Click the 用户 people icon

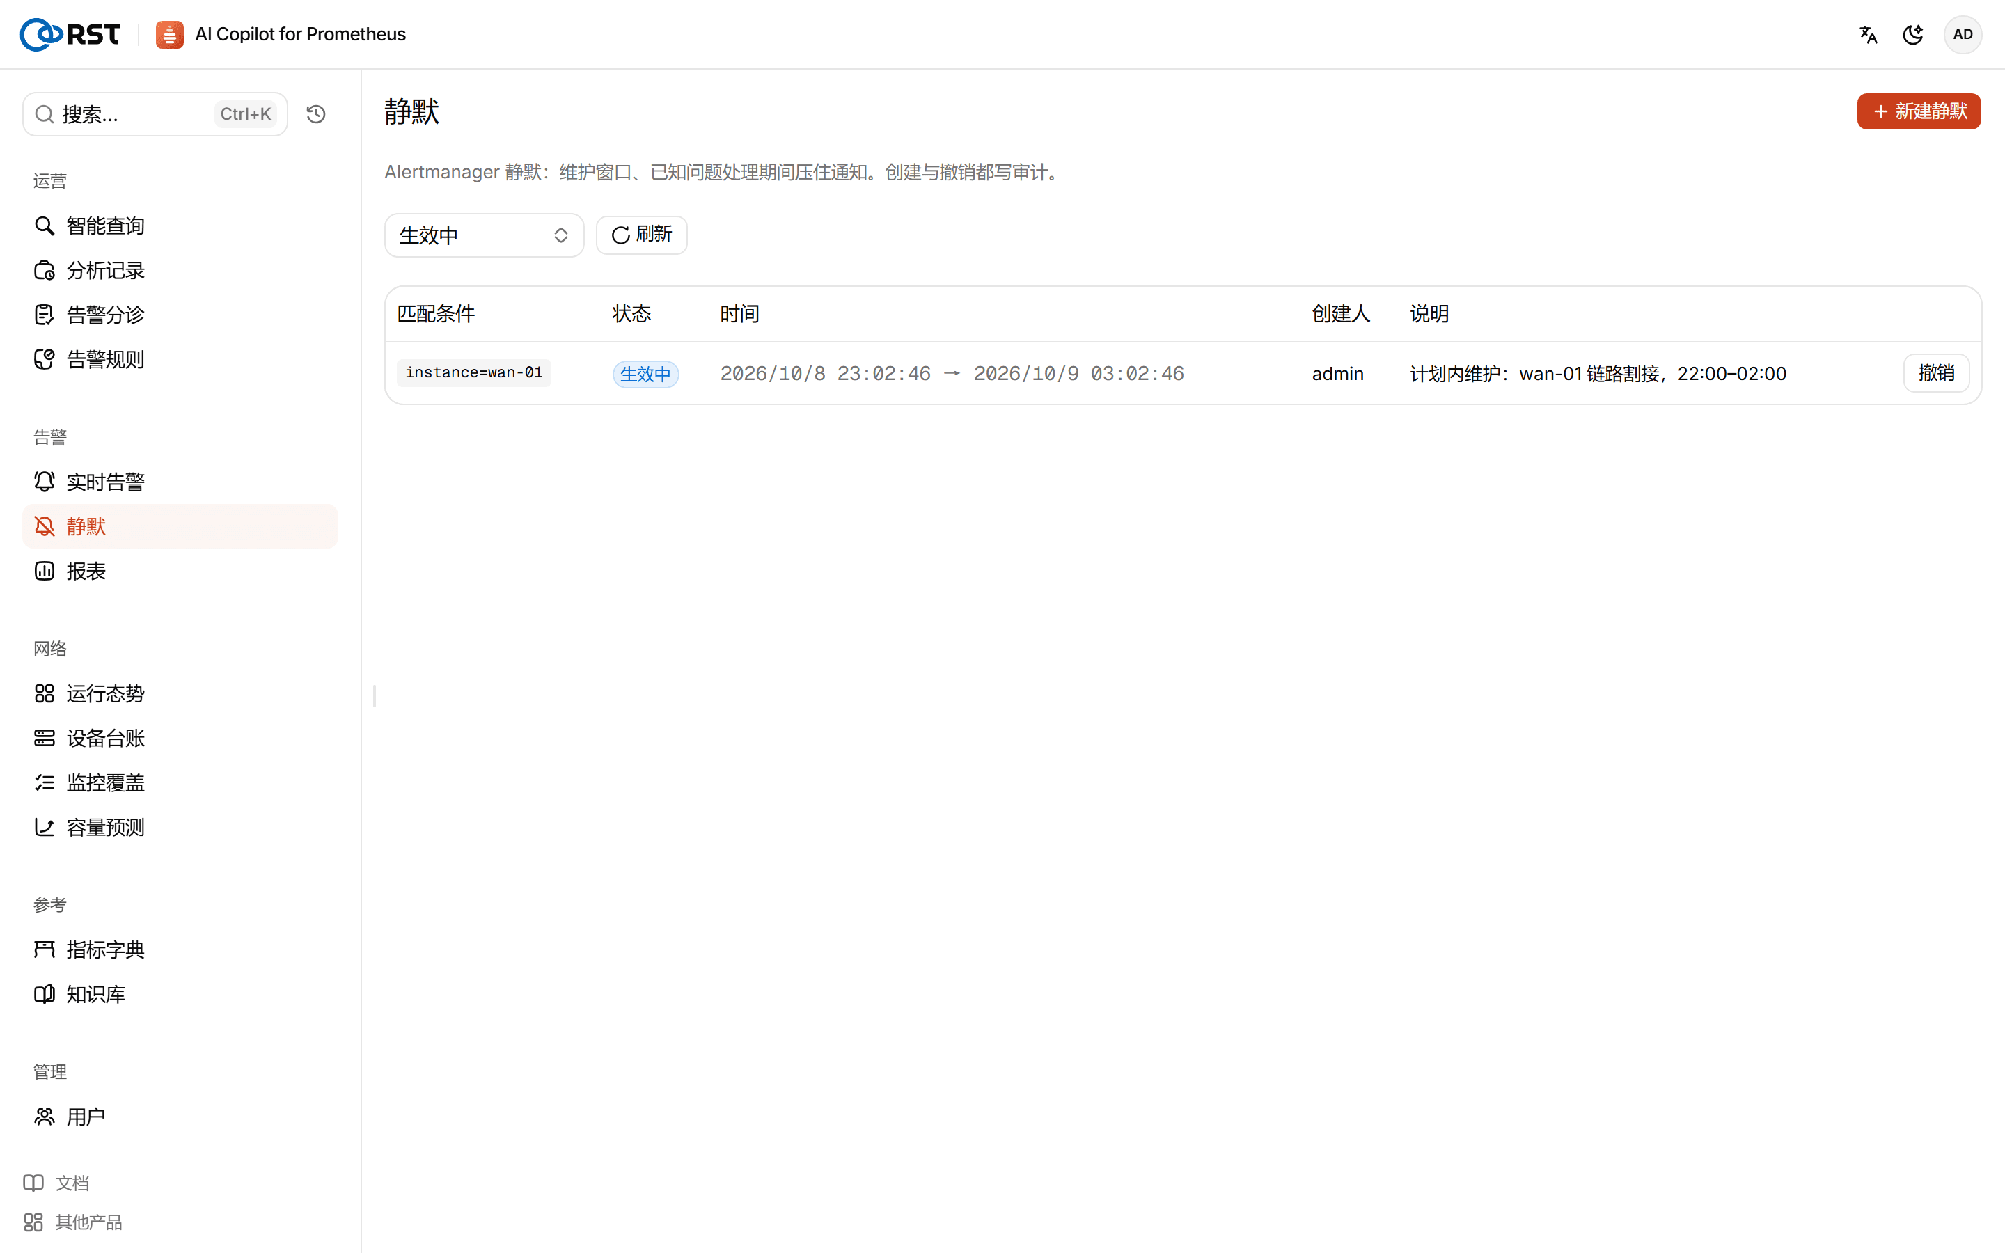point(45,1117)
